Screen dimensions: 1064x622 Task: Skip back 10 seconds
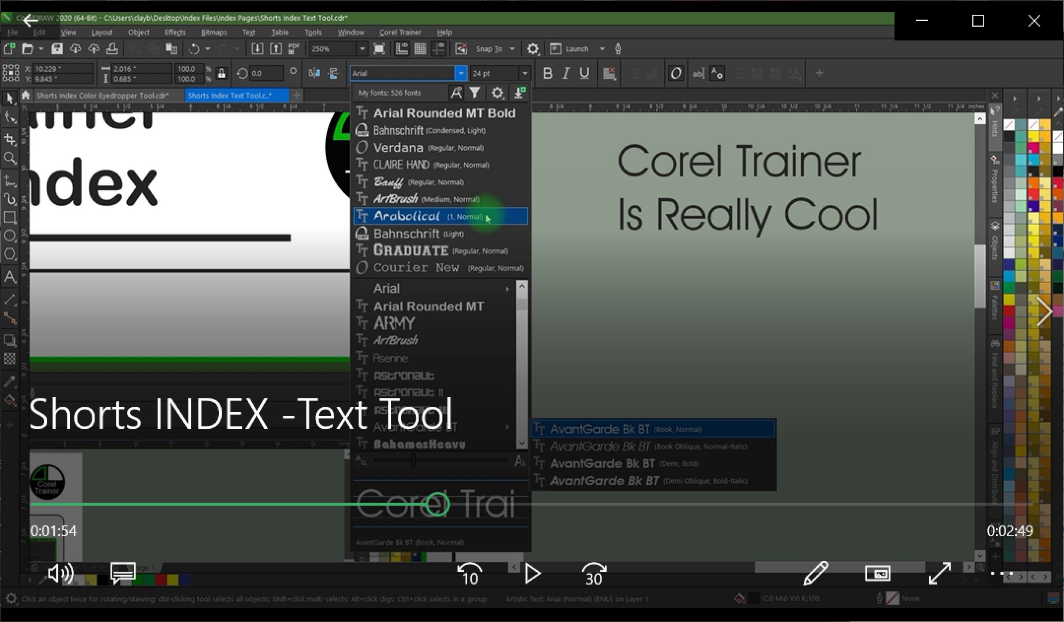click(470, 574)
